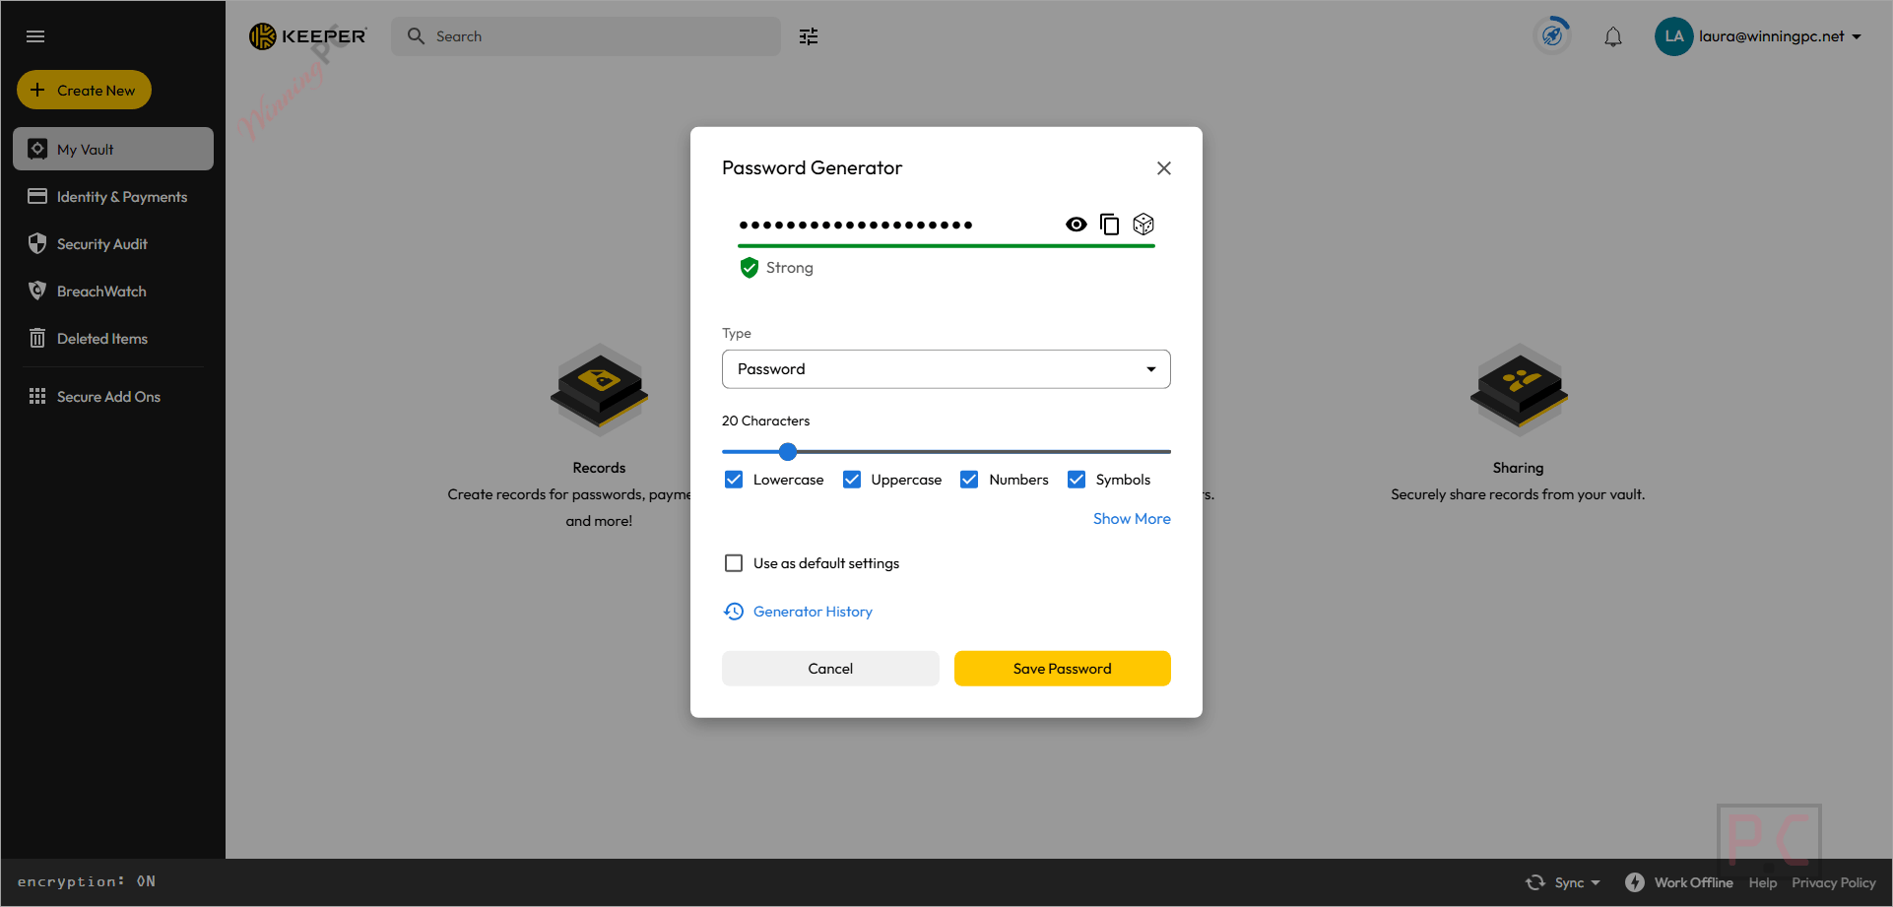Click the Work Offline lightning icon

pos(1635,882)
